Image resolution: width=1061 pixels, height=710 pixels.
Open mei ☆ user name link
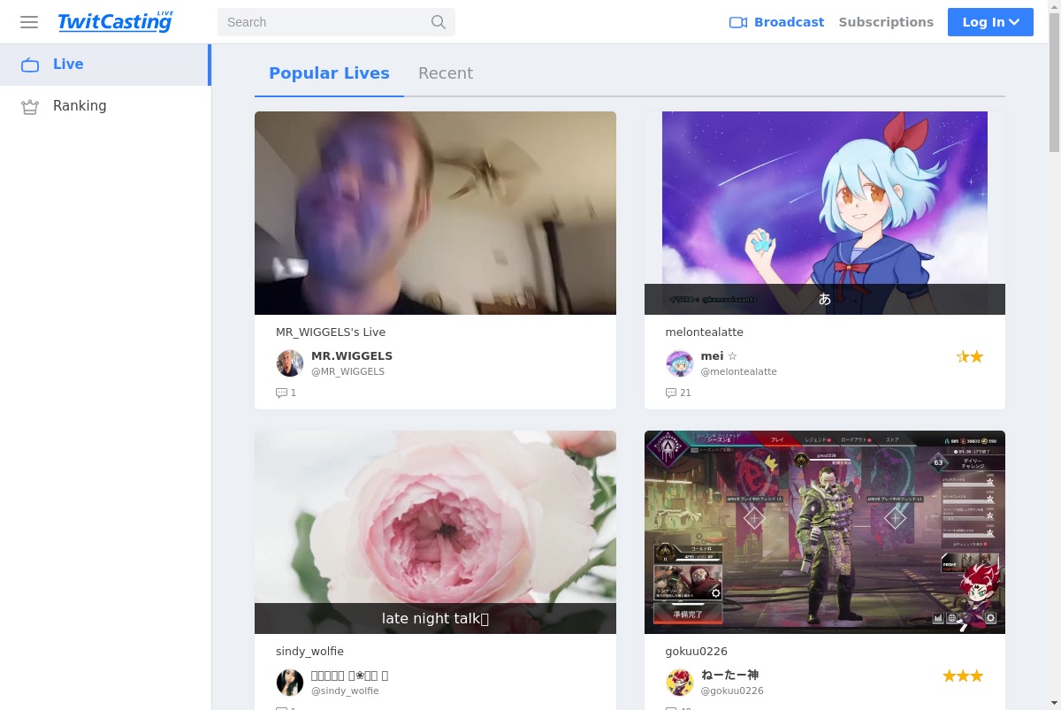[x=719, y=355]
